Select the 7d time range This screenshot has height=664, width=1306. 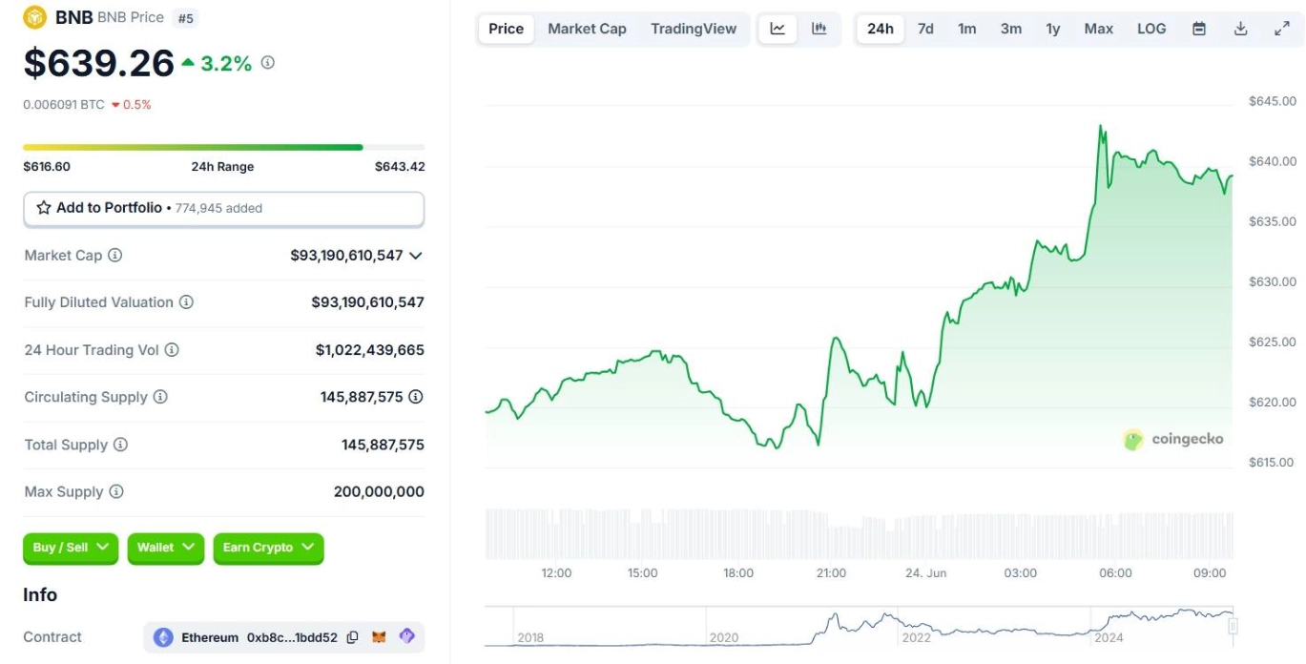point(925,29)
